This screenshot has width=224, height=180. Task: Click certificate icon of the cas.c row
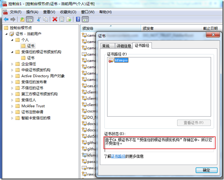[x=84, y=85]
